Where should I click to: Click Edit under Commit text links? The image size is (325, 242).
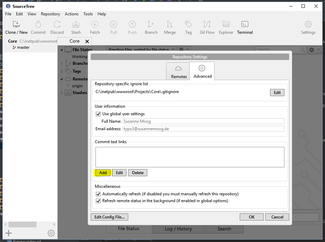119,173
